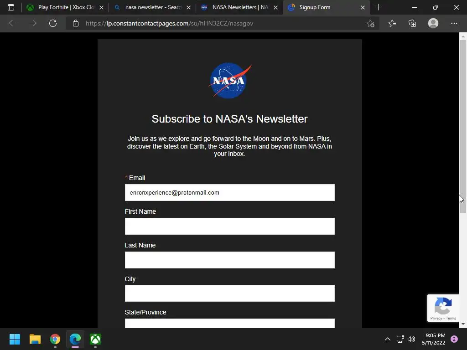Image resolution: width=467 pixels, height=350 pixels.
Task: Open the Favorites list
Action: (392, 23)
